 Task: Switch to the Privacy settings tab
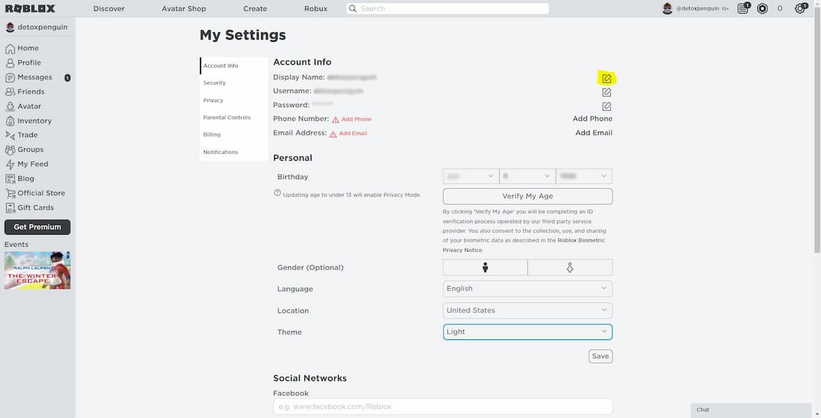(213, 100)
